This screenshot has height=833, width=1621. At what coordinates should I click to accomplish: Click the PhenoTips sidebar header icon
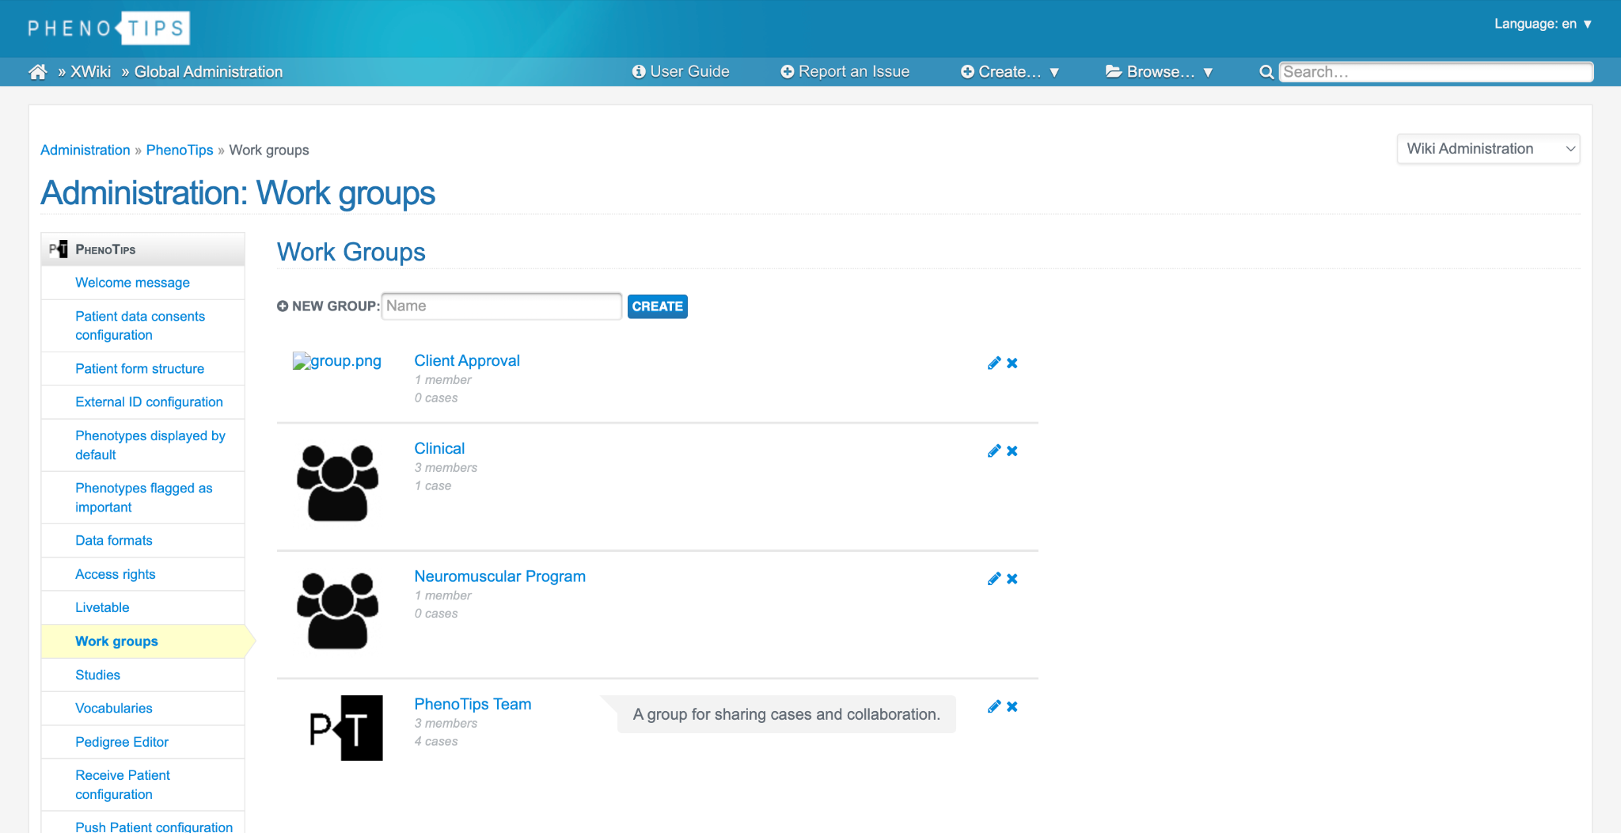[59, 249]
